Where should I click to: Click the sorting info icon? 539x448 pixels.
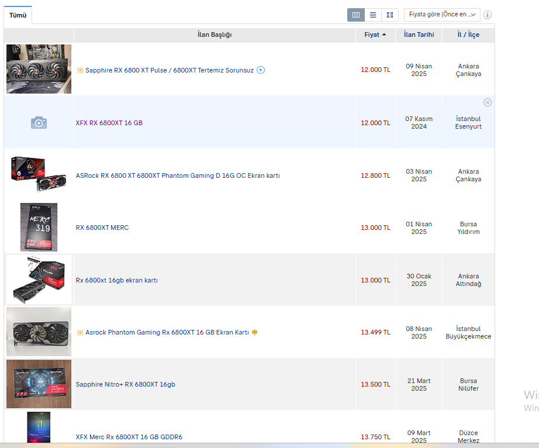pos(488,15)
